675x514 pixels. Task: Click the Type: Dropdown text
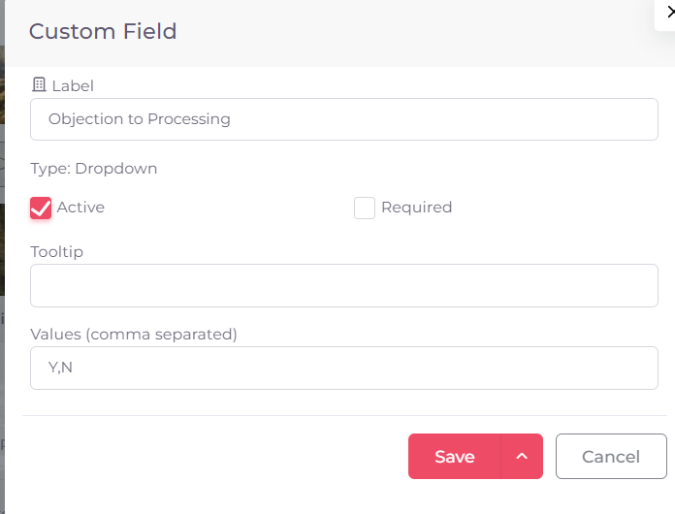93,169
